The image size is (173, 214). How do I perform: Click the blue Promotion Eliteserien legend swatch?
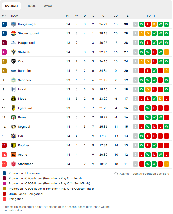4,173
